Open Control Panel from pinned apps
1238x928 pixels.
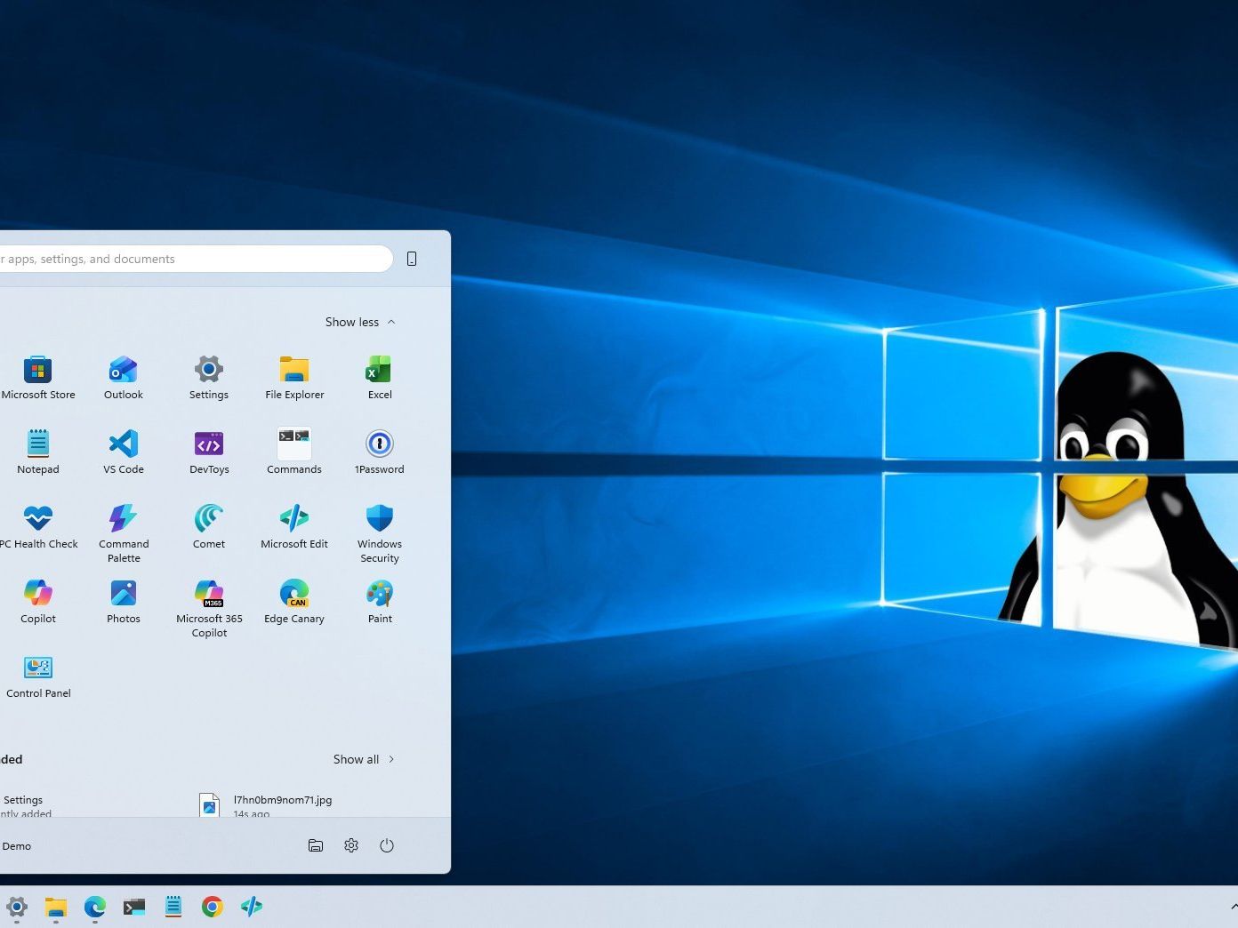click(37, 668)
